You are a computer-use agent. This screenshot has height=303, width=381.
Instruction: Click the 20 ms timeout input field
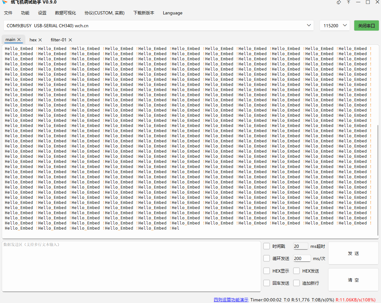300,246
